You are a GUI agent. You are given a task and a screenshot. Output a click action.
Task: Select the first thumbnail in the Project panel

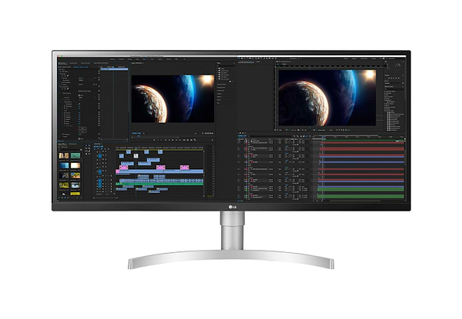click(x=63, y=155)
